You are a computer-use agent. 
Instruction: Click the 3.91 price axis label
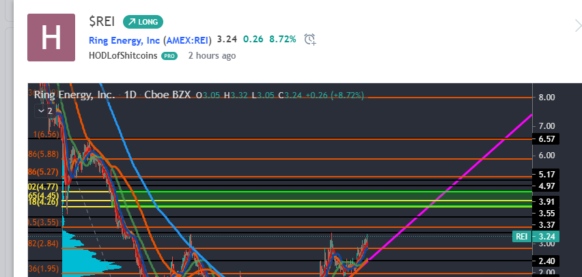546,202
